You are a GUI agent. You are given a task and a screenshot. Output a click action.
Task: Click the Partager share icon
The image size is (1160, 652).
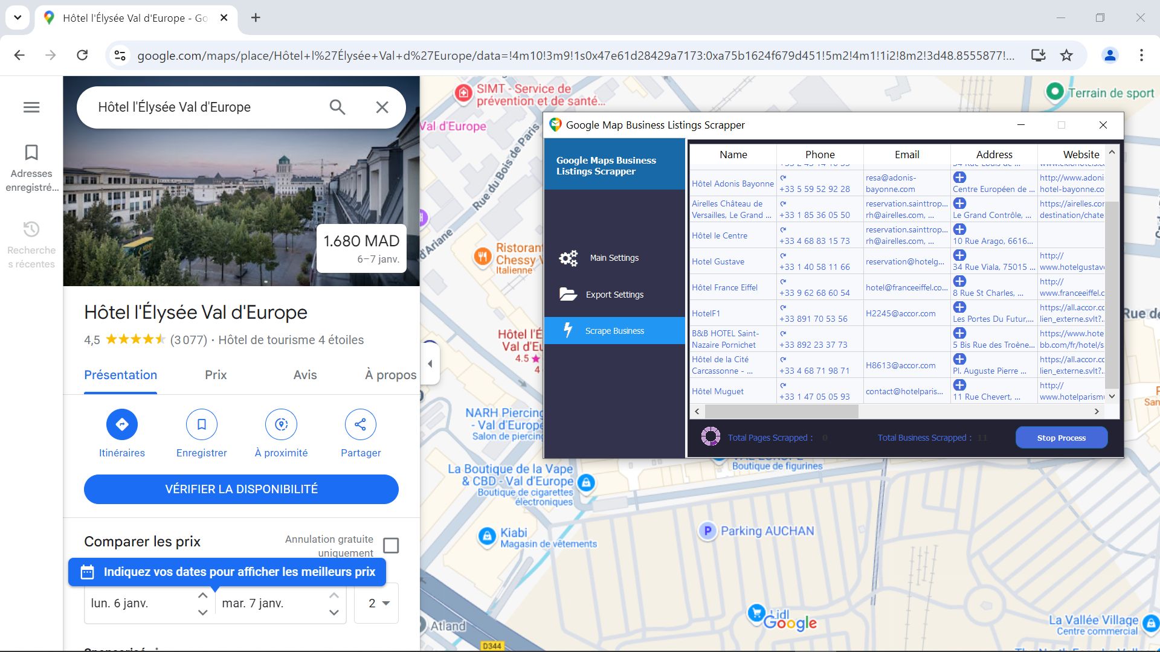point(361,424)
